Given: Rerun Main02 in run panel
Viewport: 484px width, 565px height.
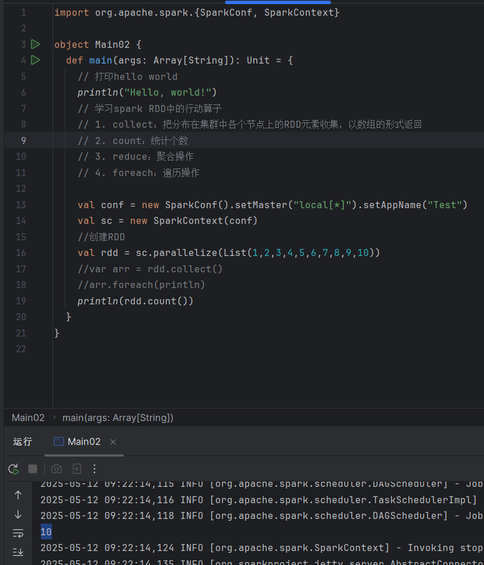Looking at the screenshot, I should pyautogui.click(x=13, y=469).
